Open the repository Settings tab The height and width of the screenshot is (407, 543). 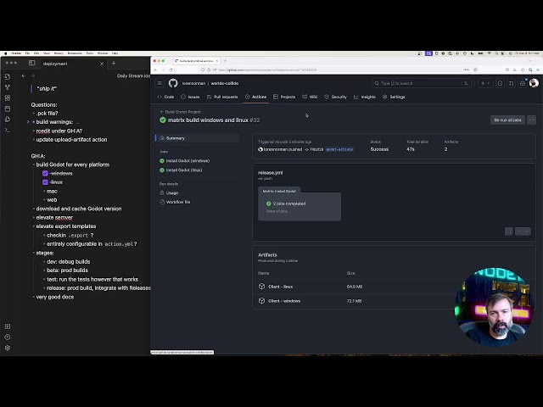point(394,97)
